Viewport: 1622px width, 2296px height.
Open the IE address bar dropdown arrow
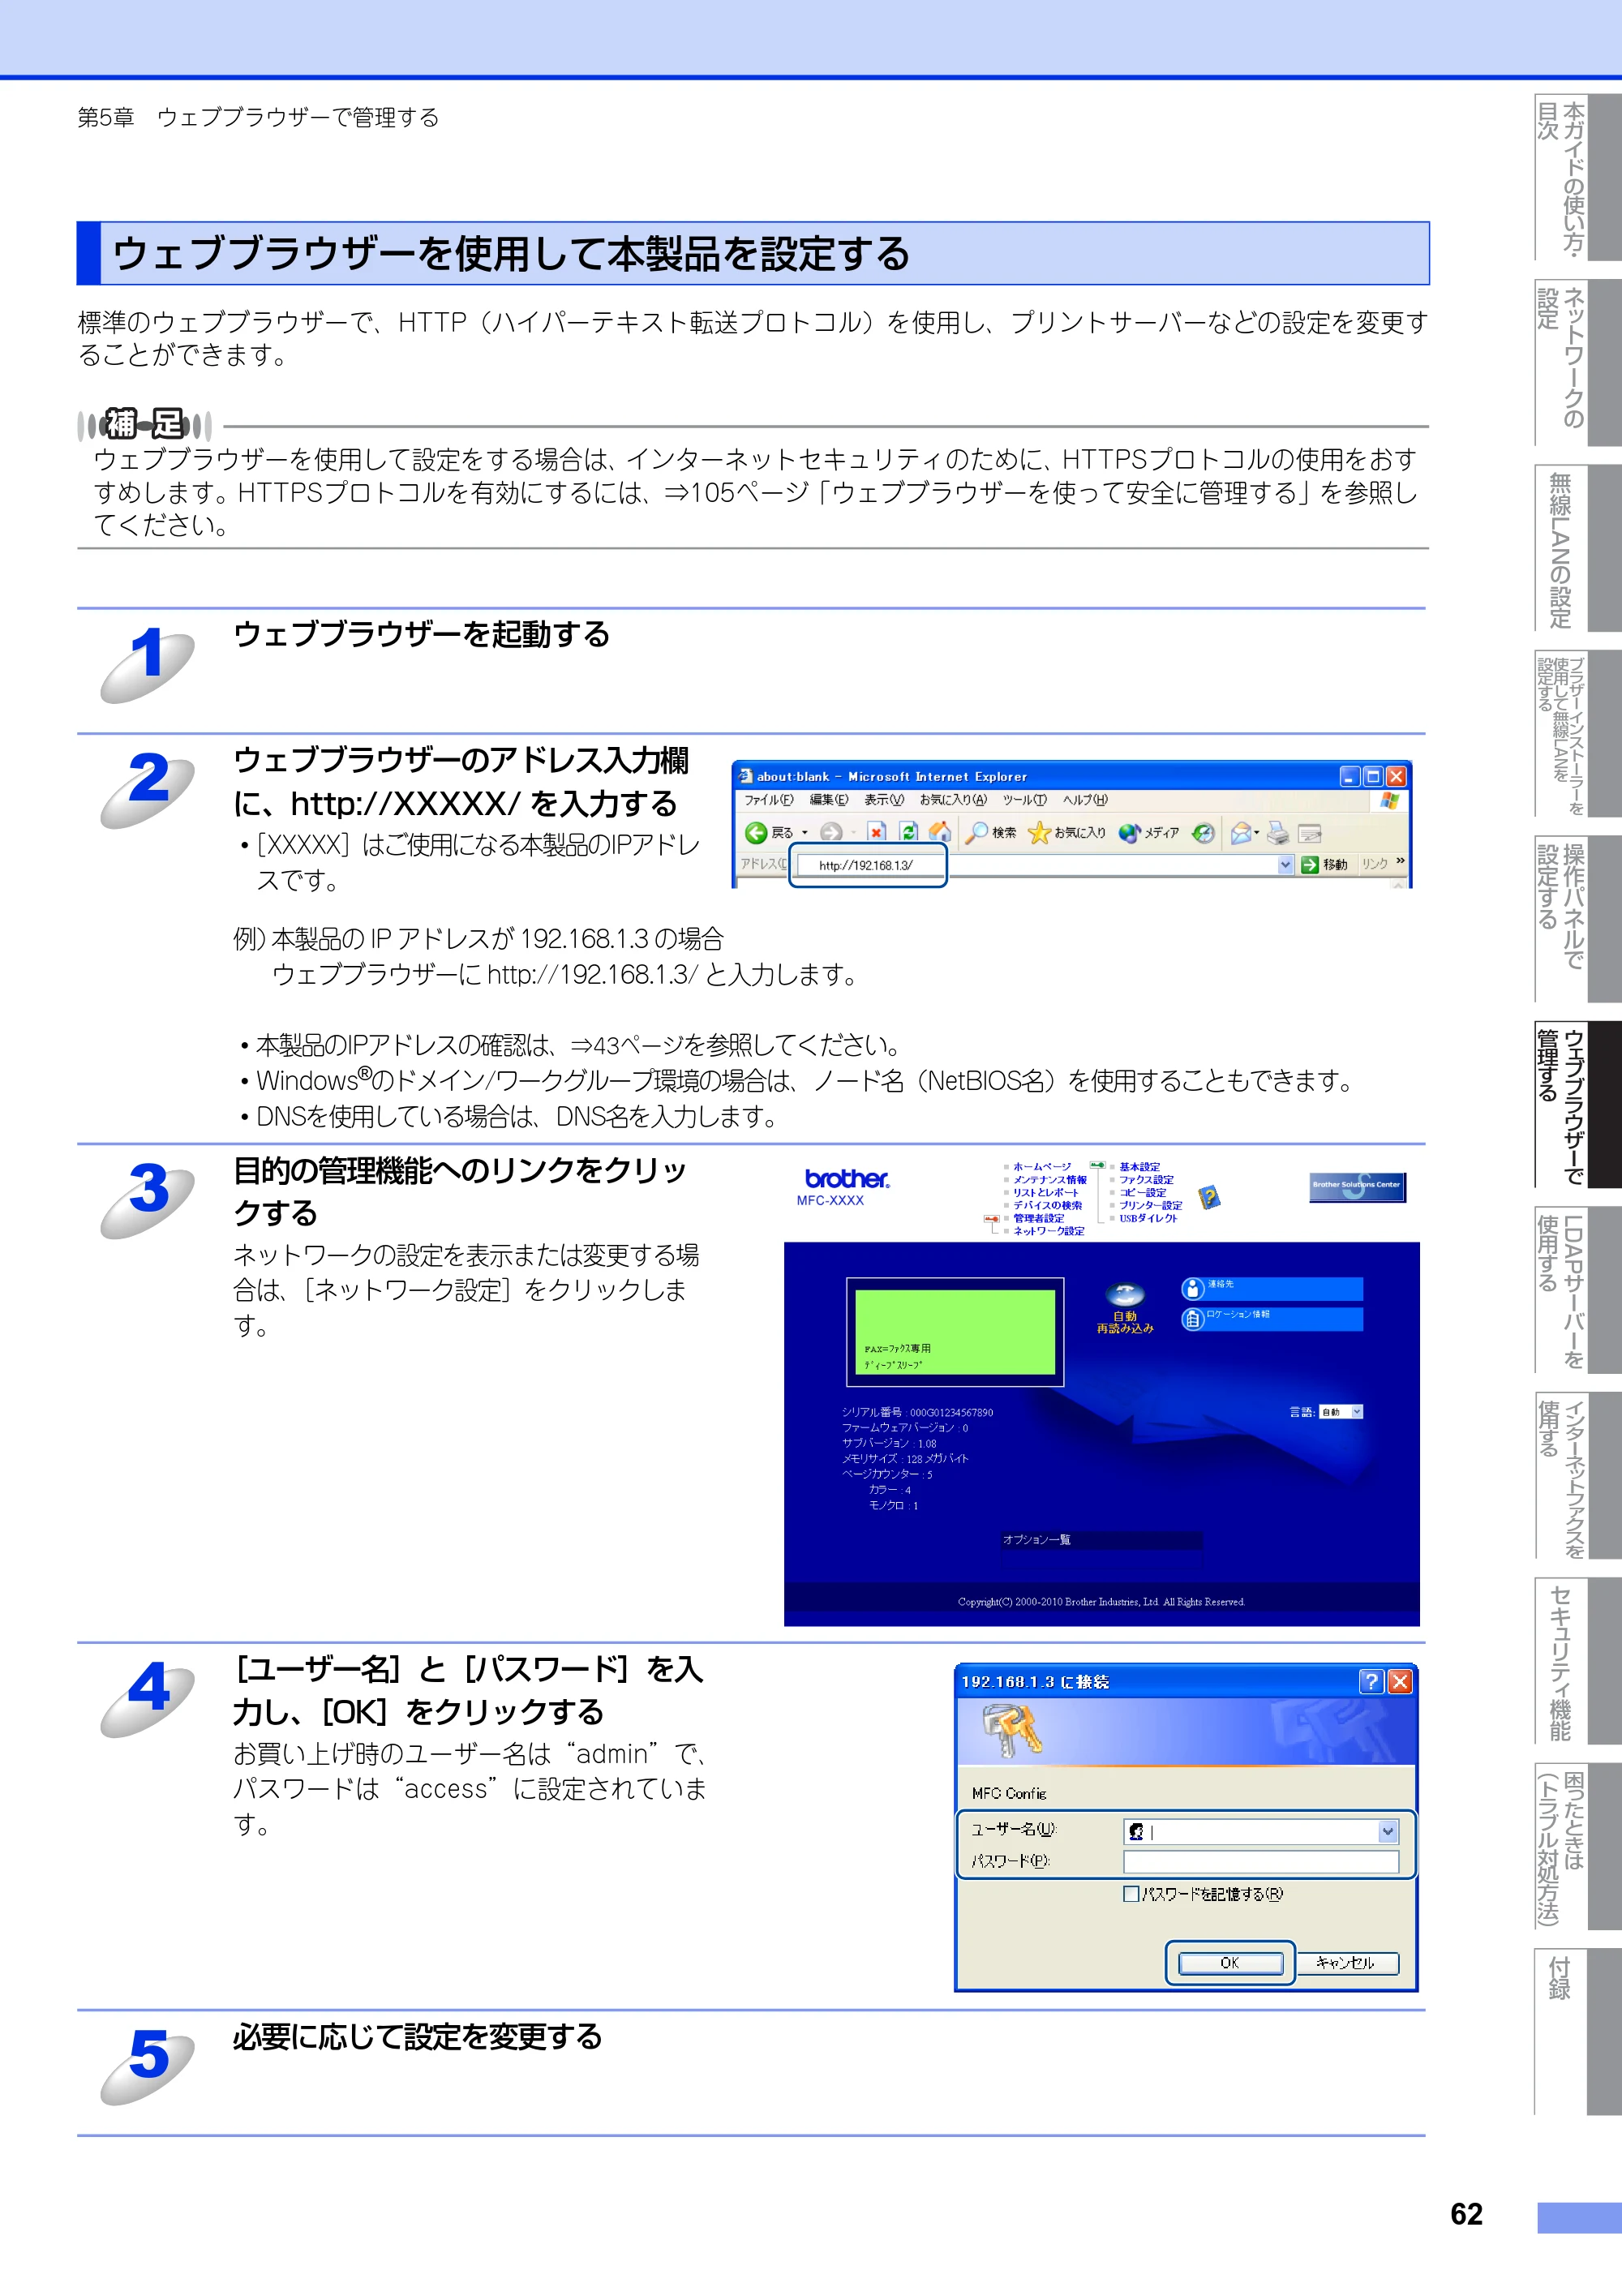1286,864
